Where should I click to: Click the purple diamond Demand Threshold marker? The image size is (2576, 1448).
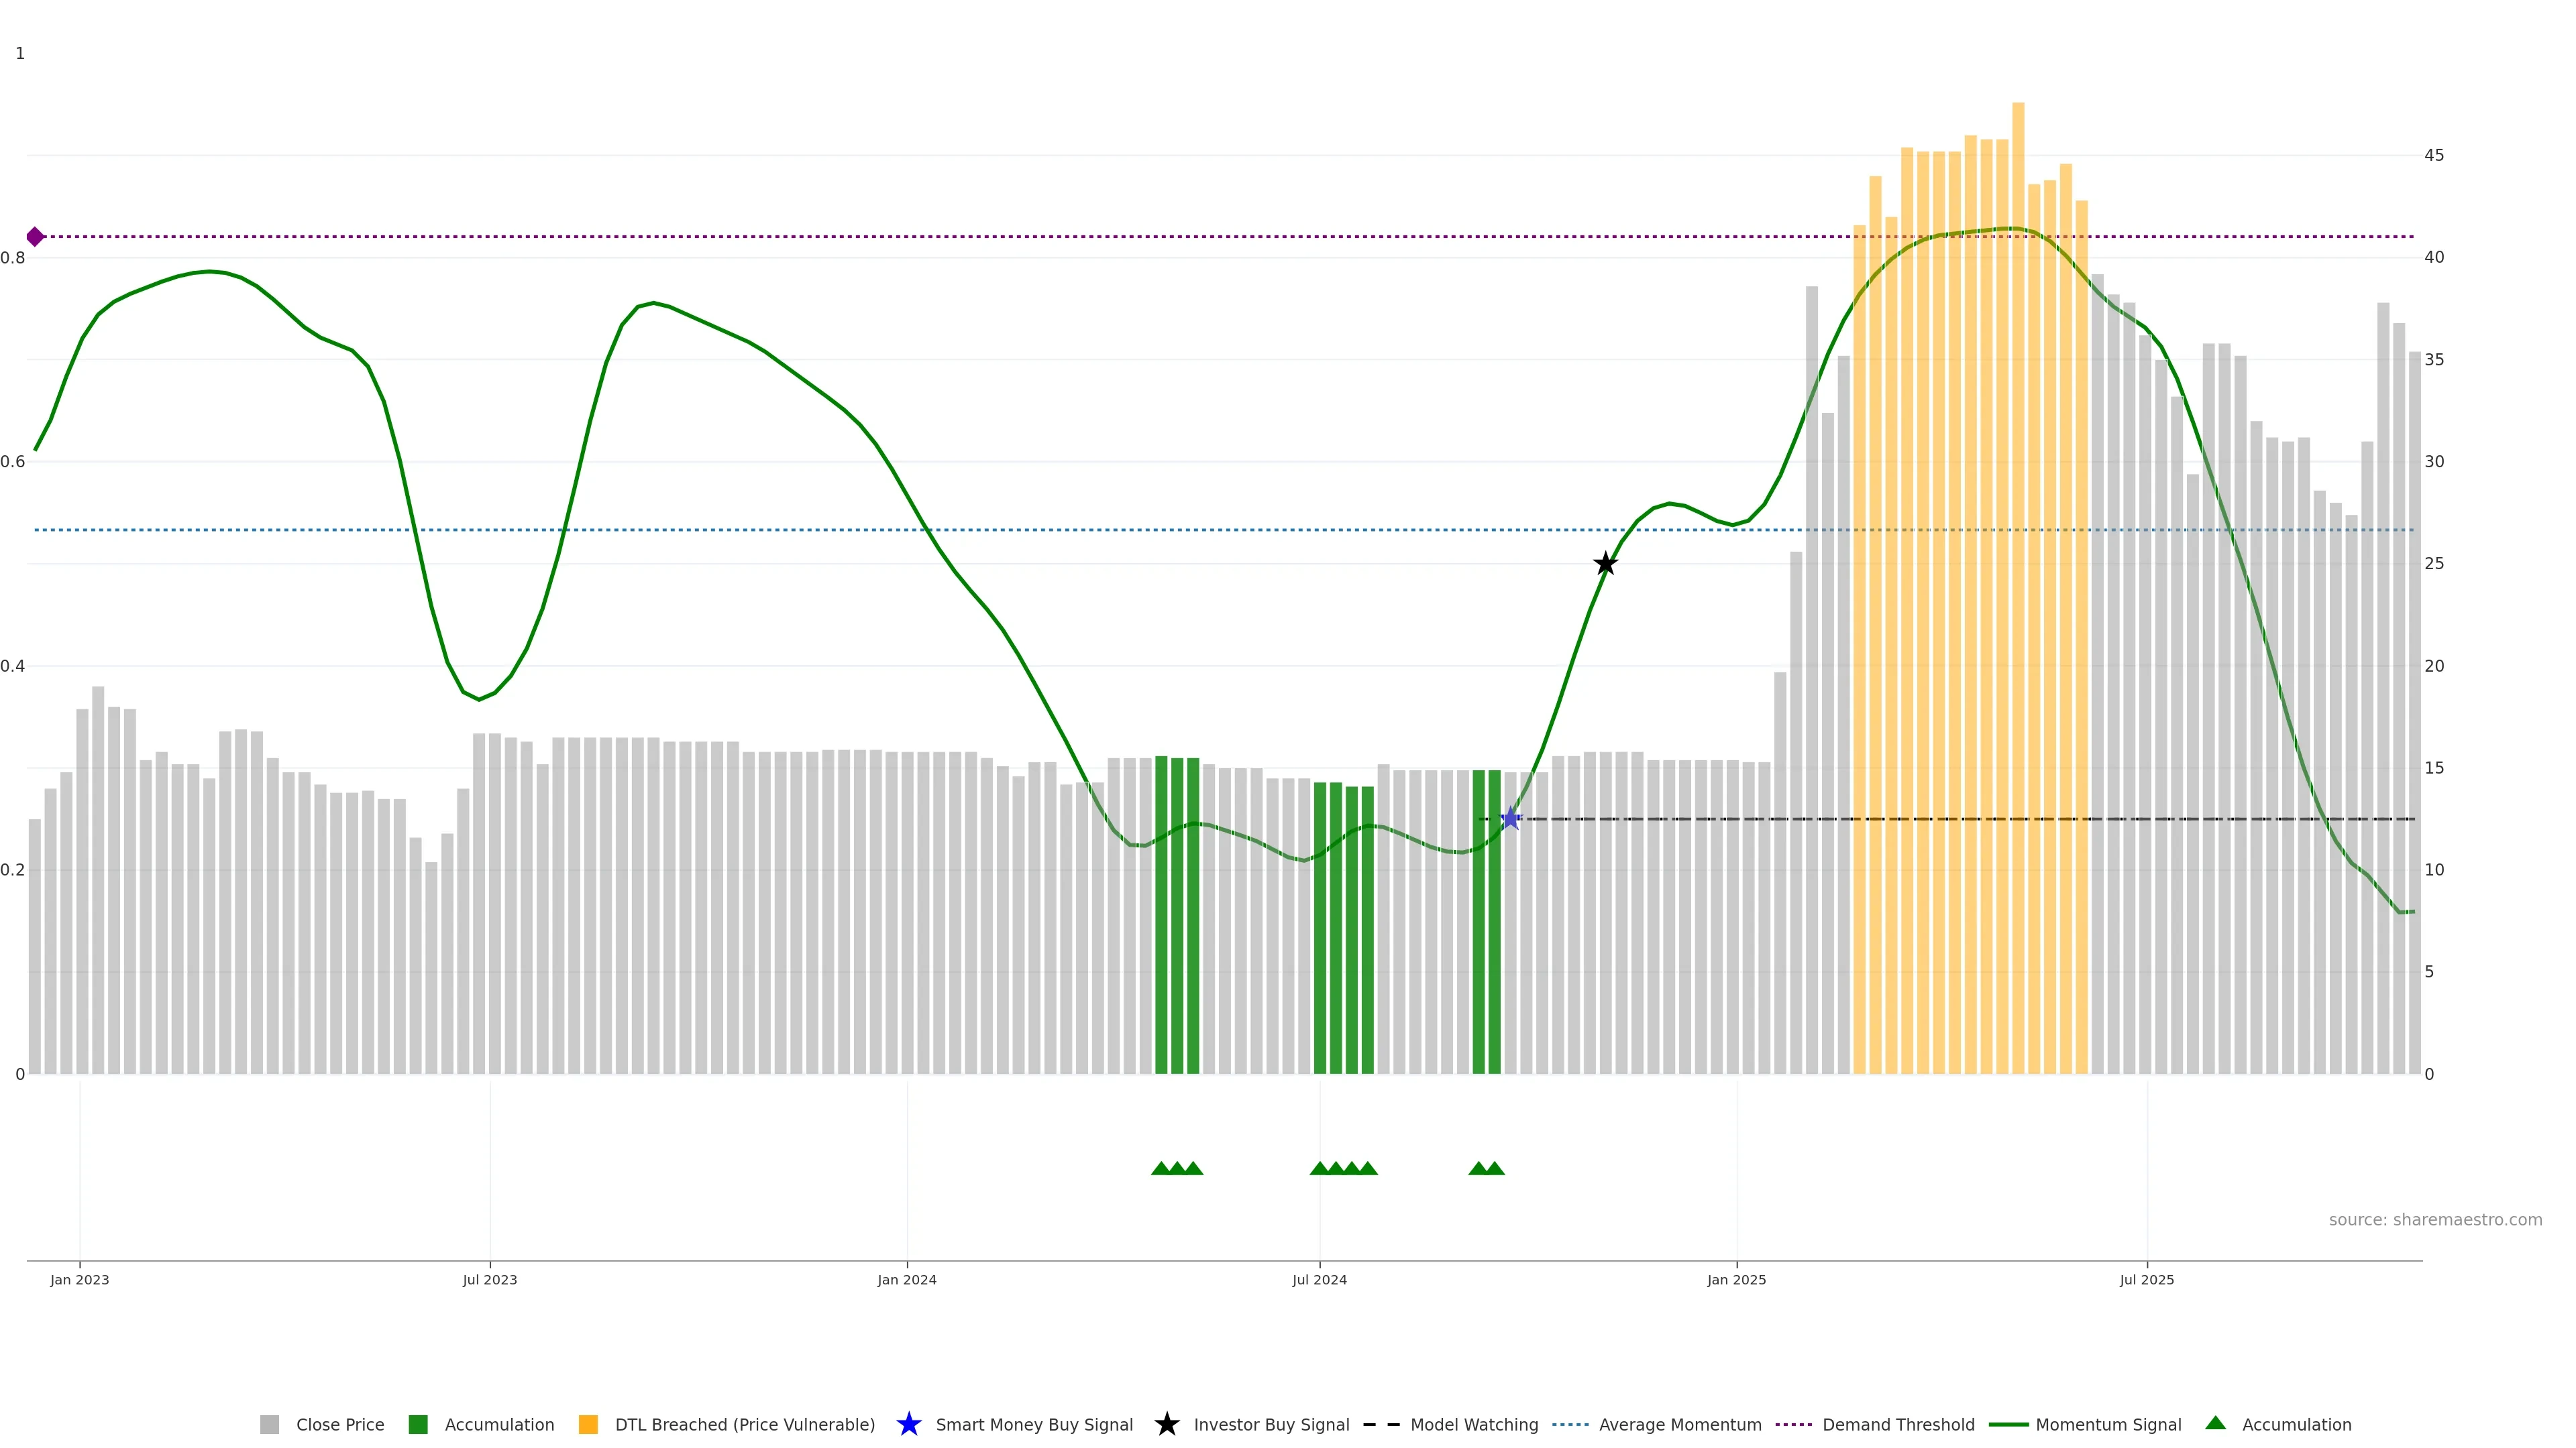[35, 237]
